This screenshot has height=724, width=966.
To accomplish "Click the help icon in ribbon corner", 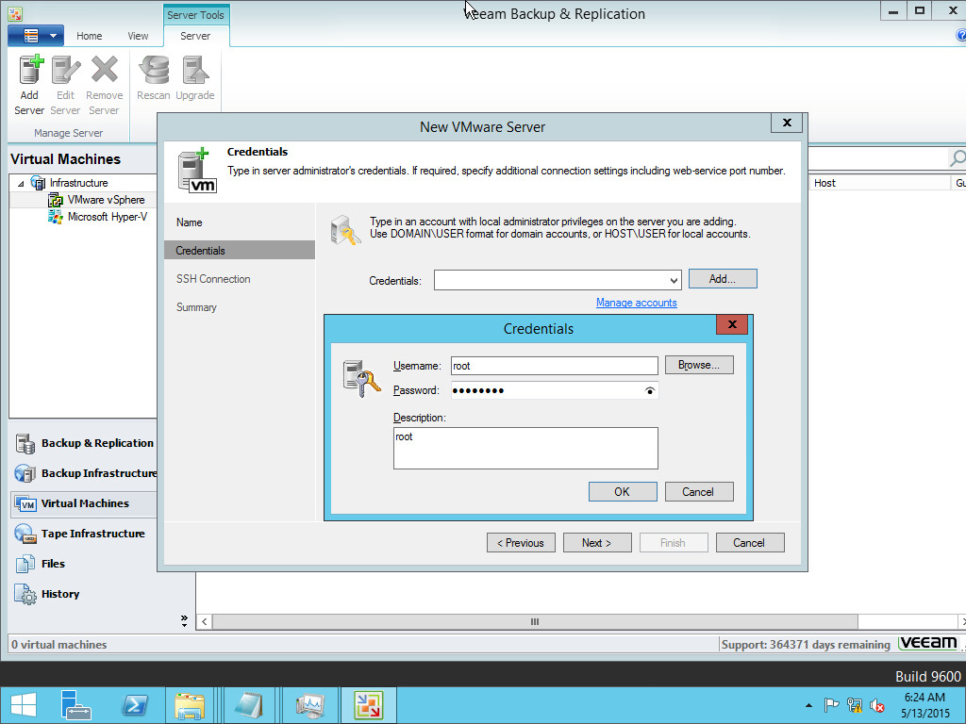I will [960, 36].
